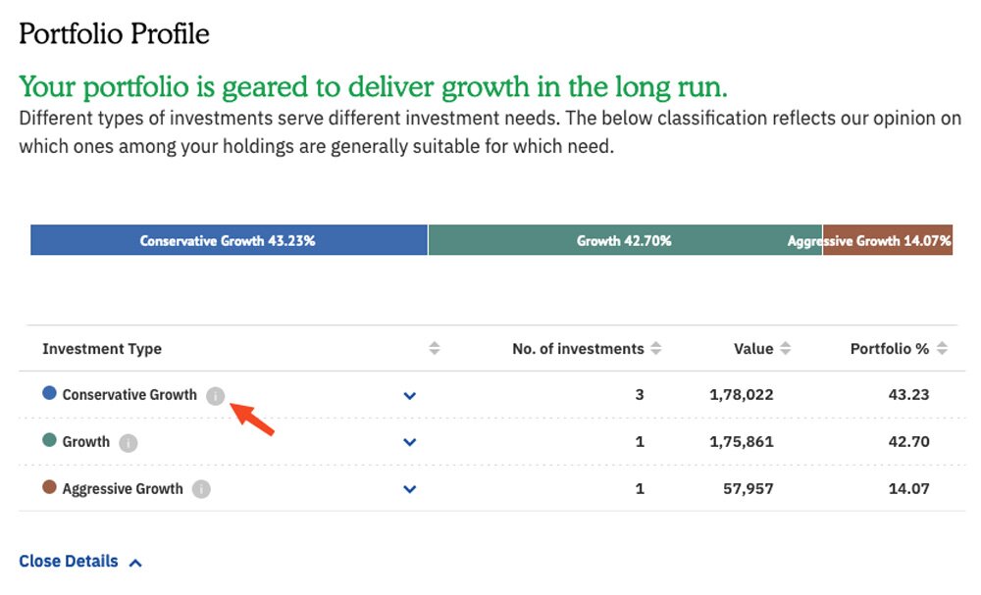Open info icon beside Aggressive Growth
This screenshot has width=981, height=595.
pyautogui.click(x=201, y=489)
